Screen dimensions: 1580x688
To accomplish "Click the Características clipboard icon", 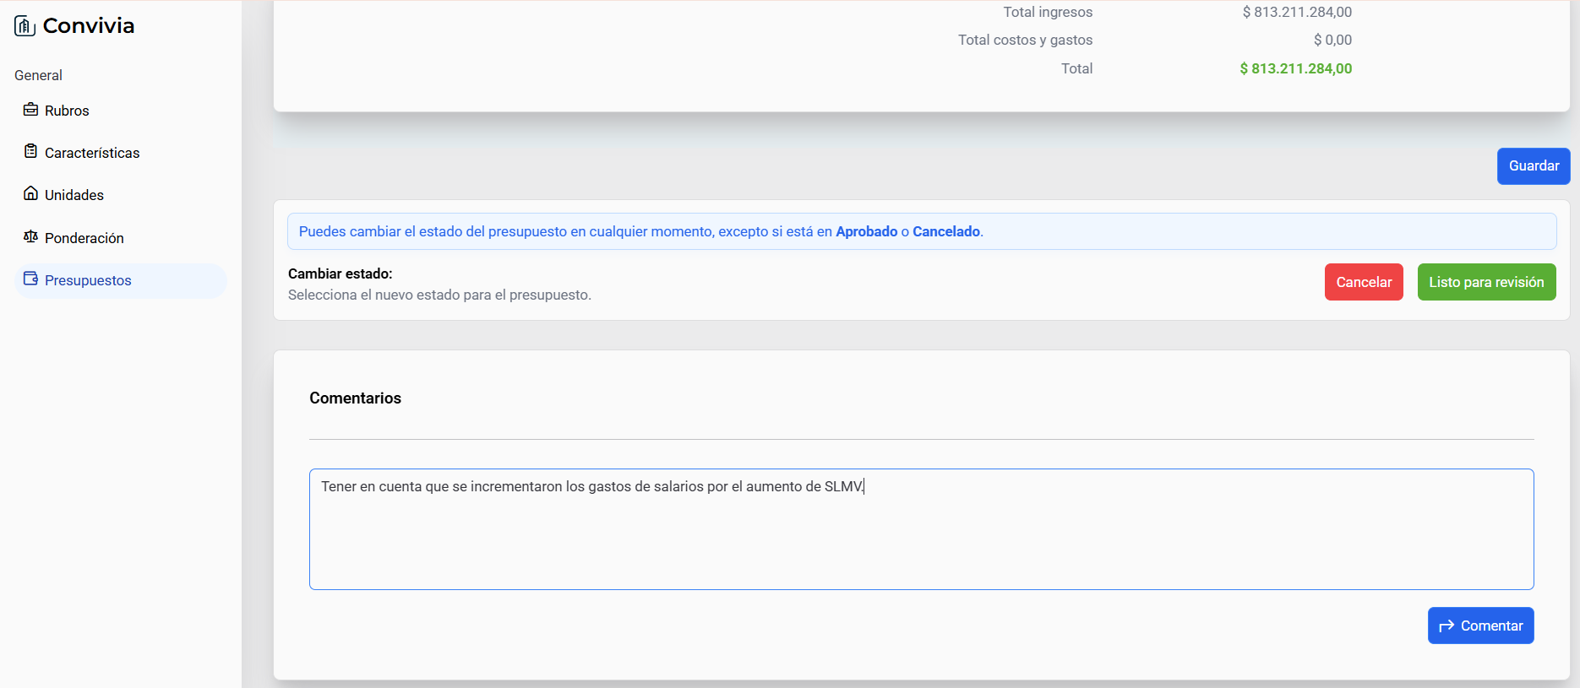I will click(30, 152).
